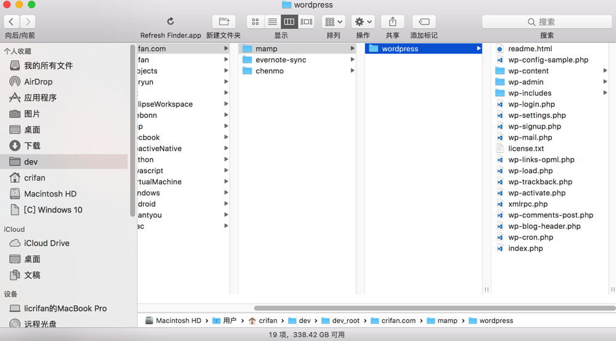The image size is (616, 341).
Task: Click 用户 in the path bar
Action: pyautogui.click(x=224, y=321)
